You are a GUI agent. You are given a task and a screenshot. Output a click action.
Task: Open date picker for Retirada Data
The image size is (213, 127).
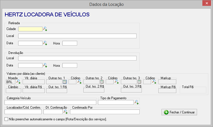point(45,43)
